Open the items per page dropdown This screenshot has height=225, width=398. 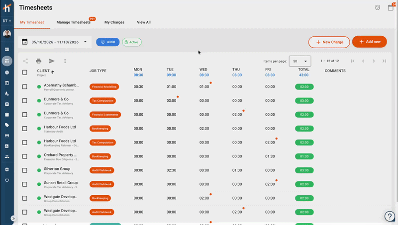[x=300, y=61]
